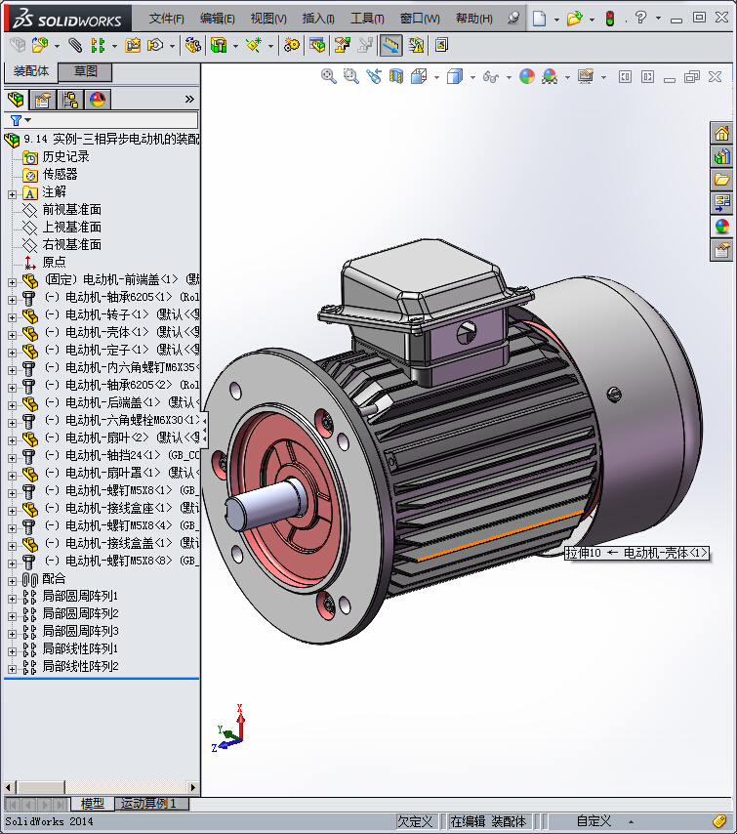Image resolution: width=737 pixels, height=834 pixels.
Task: Click Linear Component Pattern icon
Action: [98, 45]
